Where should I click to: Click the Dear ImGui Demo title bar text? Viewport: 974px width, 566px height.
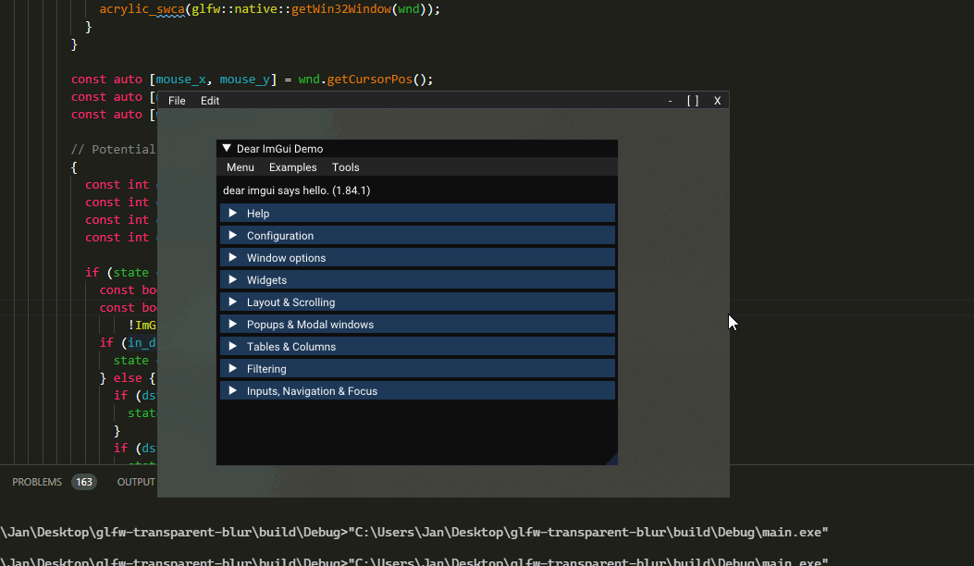(279, 149)
